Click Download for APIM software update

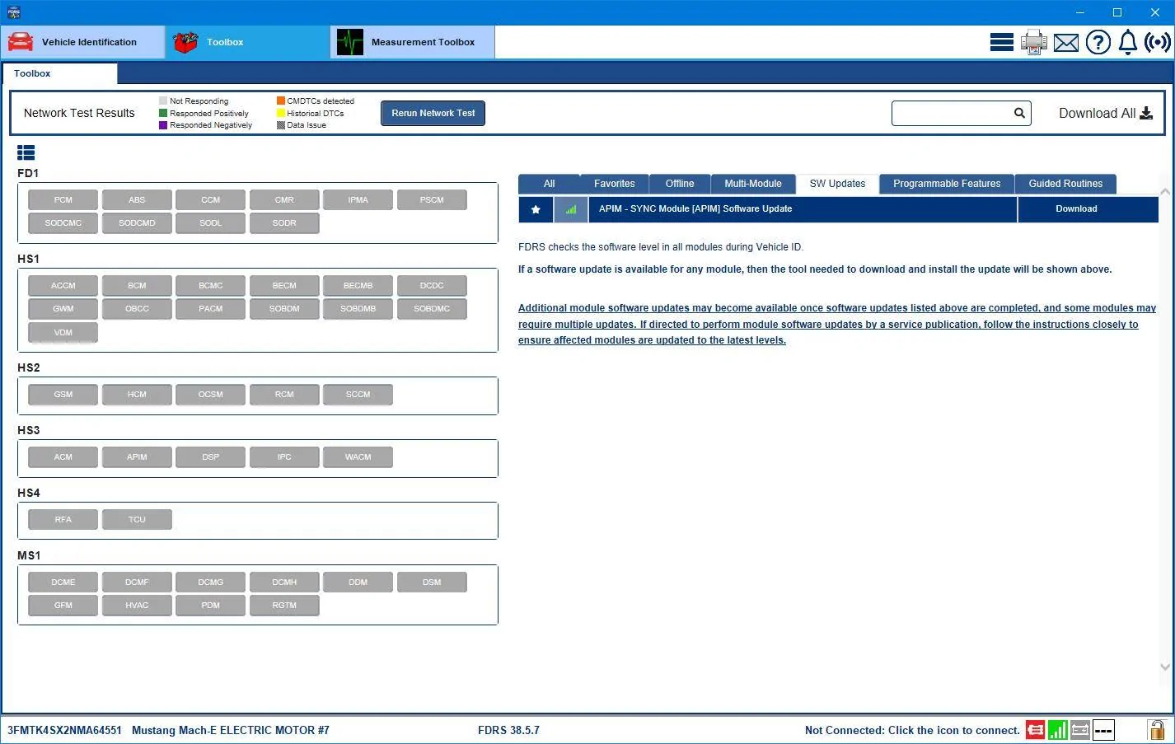pos(1076,209)
